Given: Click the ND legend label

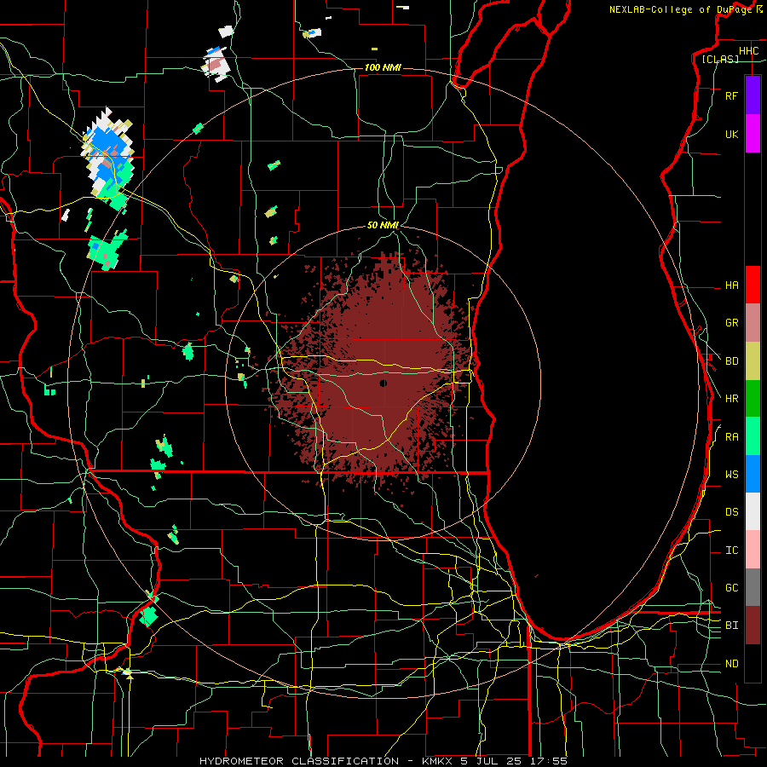Looking at the screenshot, I should (x=732, y=664).
